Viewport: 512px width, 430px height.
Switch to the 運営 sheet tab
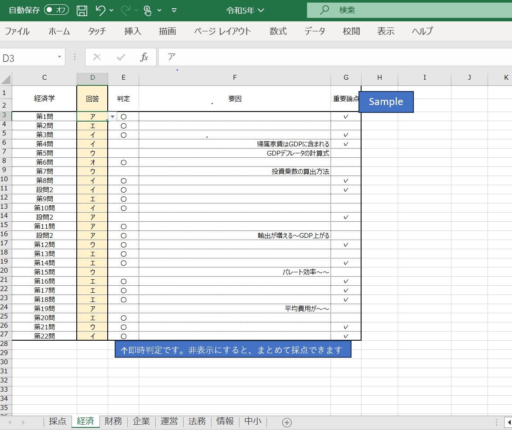[169, 422]
